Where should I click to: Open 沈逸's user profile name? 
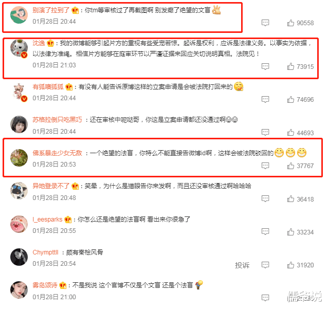[39, 43]
